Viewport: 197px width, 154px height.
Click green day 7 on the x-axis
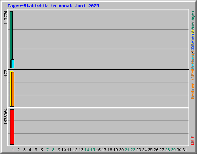pyautogui.click(x=47, y=150)
